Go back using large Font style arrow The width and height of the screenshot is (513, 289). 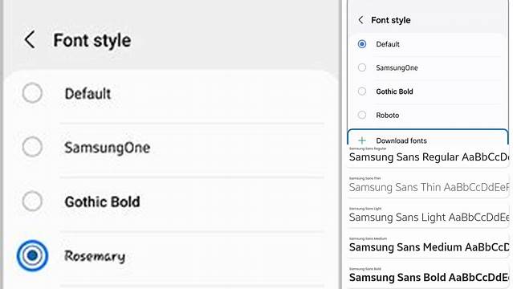(x=30, y=40)
